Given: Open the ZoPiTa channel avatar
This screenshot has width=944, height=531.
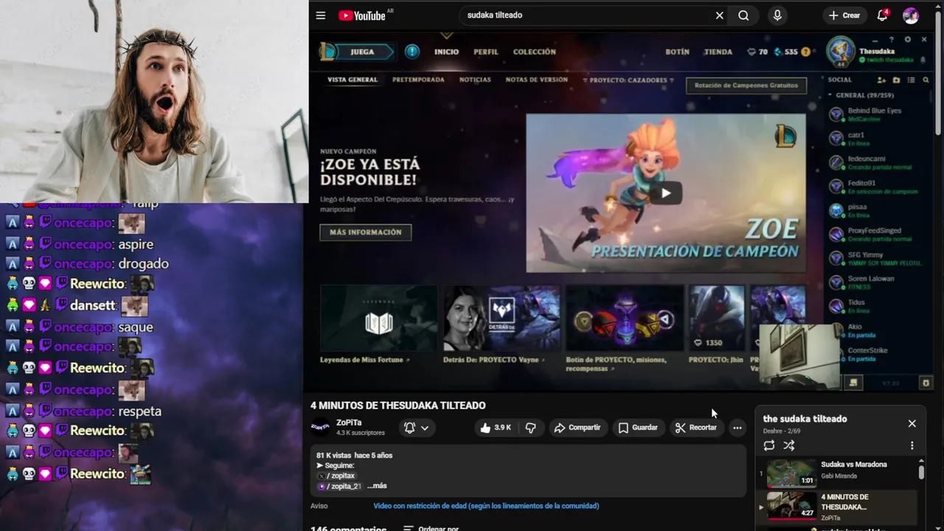Looking at the screenshot, I should [x=320, y=427].
